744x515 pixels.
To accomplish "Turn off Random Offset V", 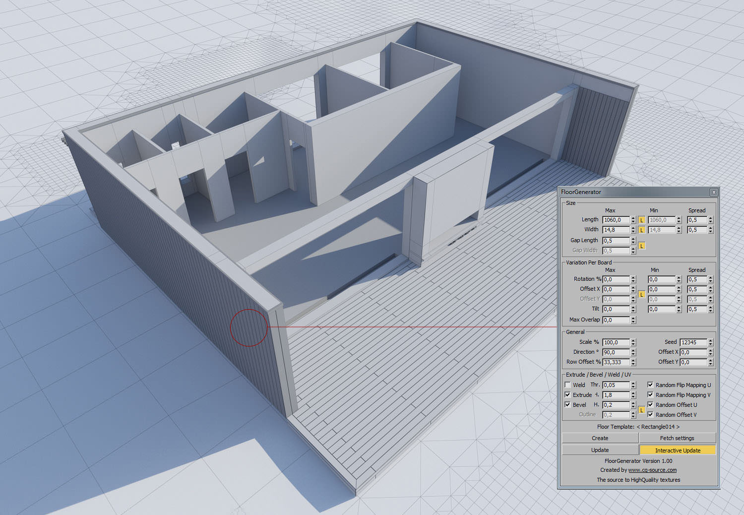I will pyautogui.click(x=650, y=415).
